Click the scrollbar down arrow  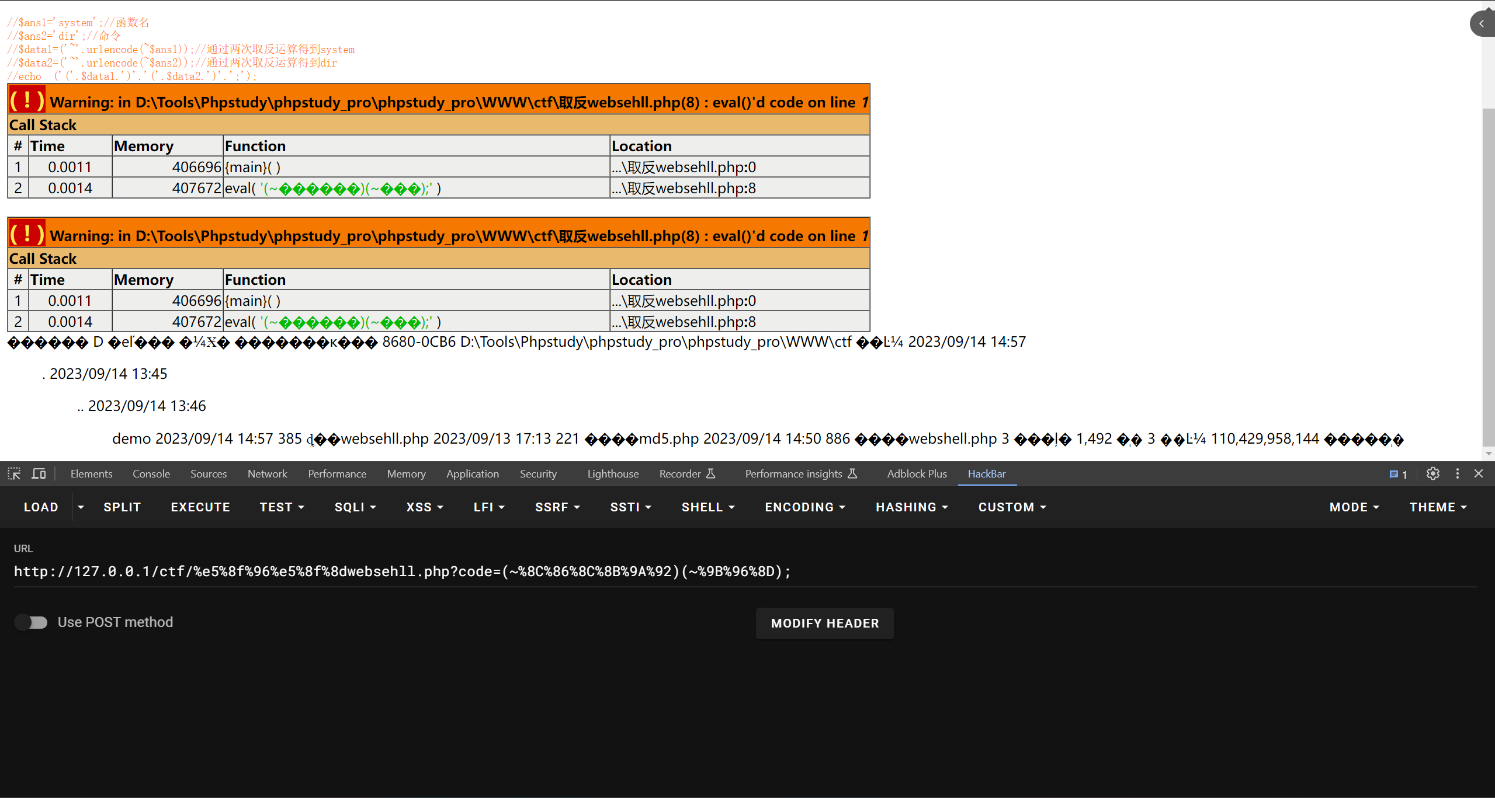pyautogui.click(x=1489, y=453)
